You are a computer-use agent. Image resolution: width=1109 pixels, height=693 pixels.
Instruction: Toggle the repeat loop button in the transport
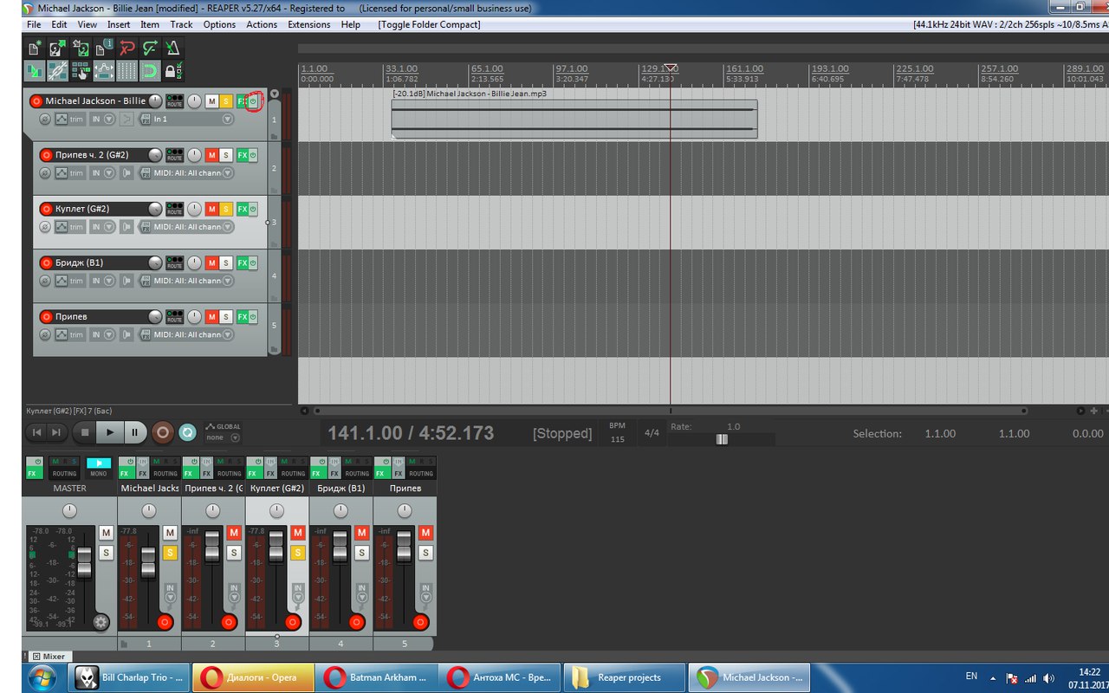coord(187,431)
